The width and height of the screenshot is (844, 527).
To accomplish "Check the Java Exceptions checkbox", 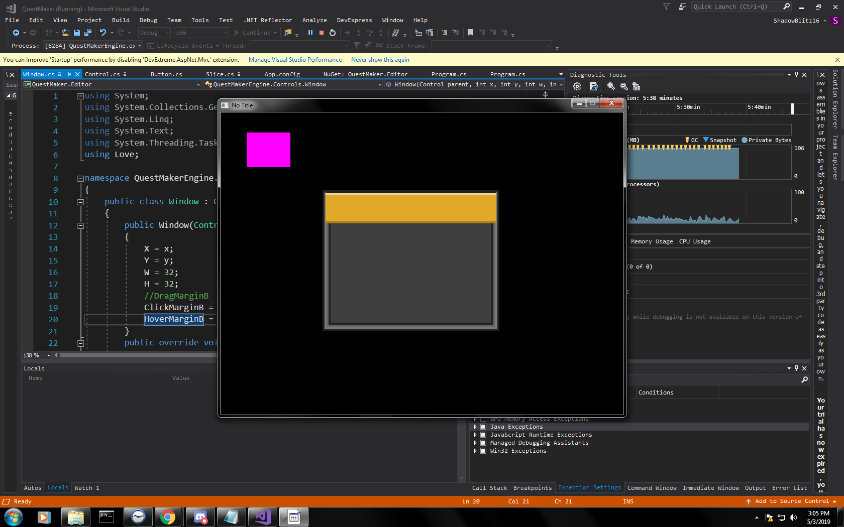I will pyautogui.click(x=483, y=426).
